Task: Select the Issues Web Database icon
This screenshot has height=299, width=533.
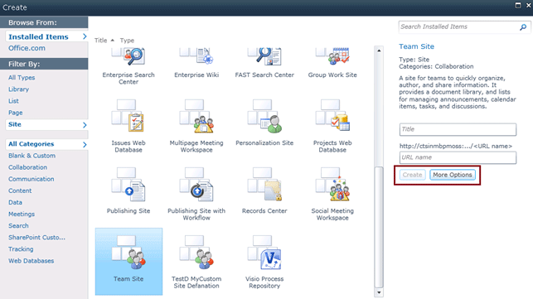Action: [x=128, y=116]
